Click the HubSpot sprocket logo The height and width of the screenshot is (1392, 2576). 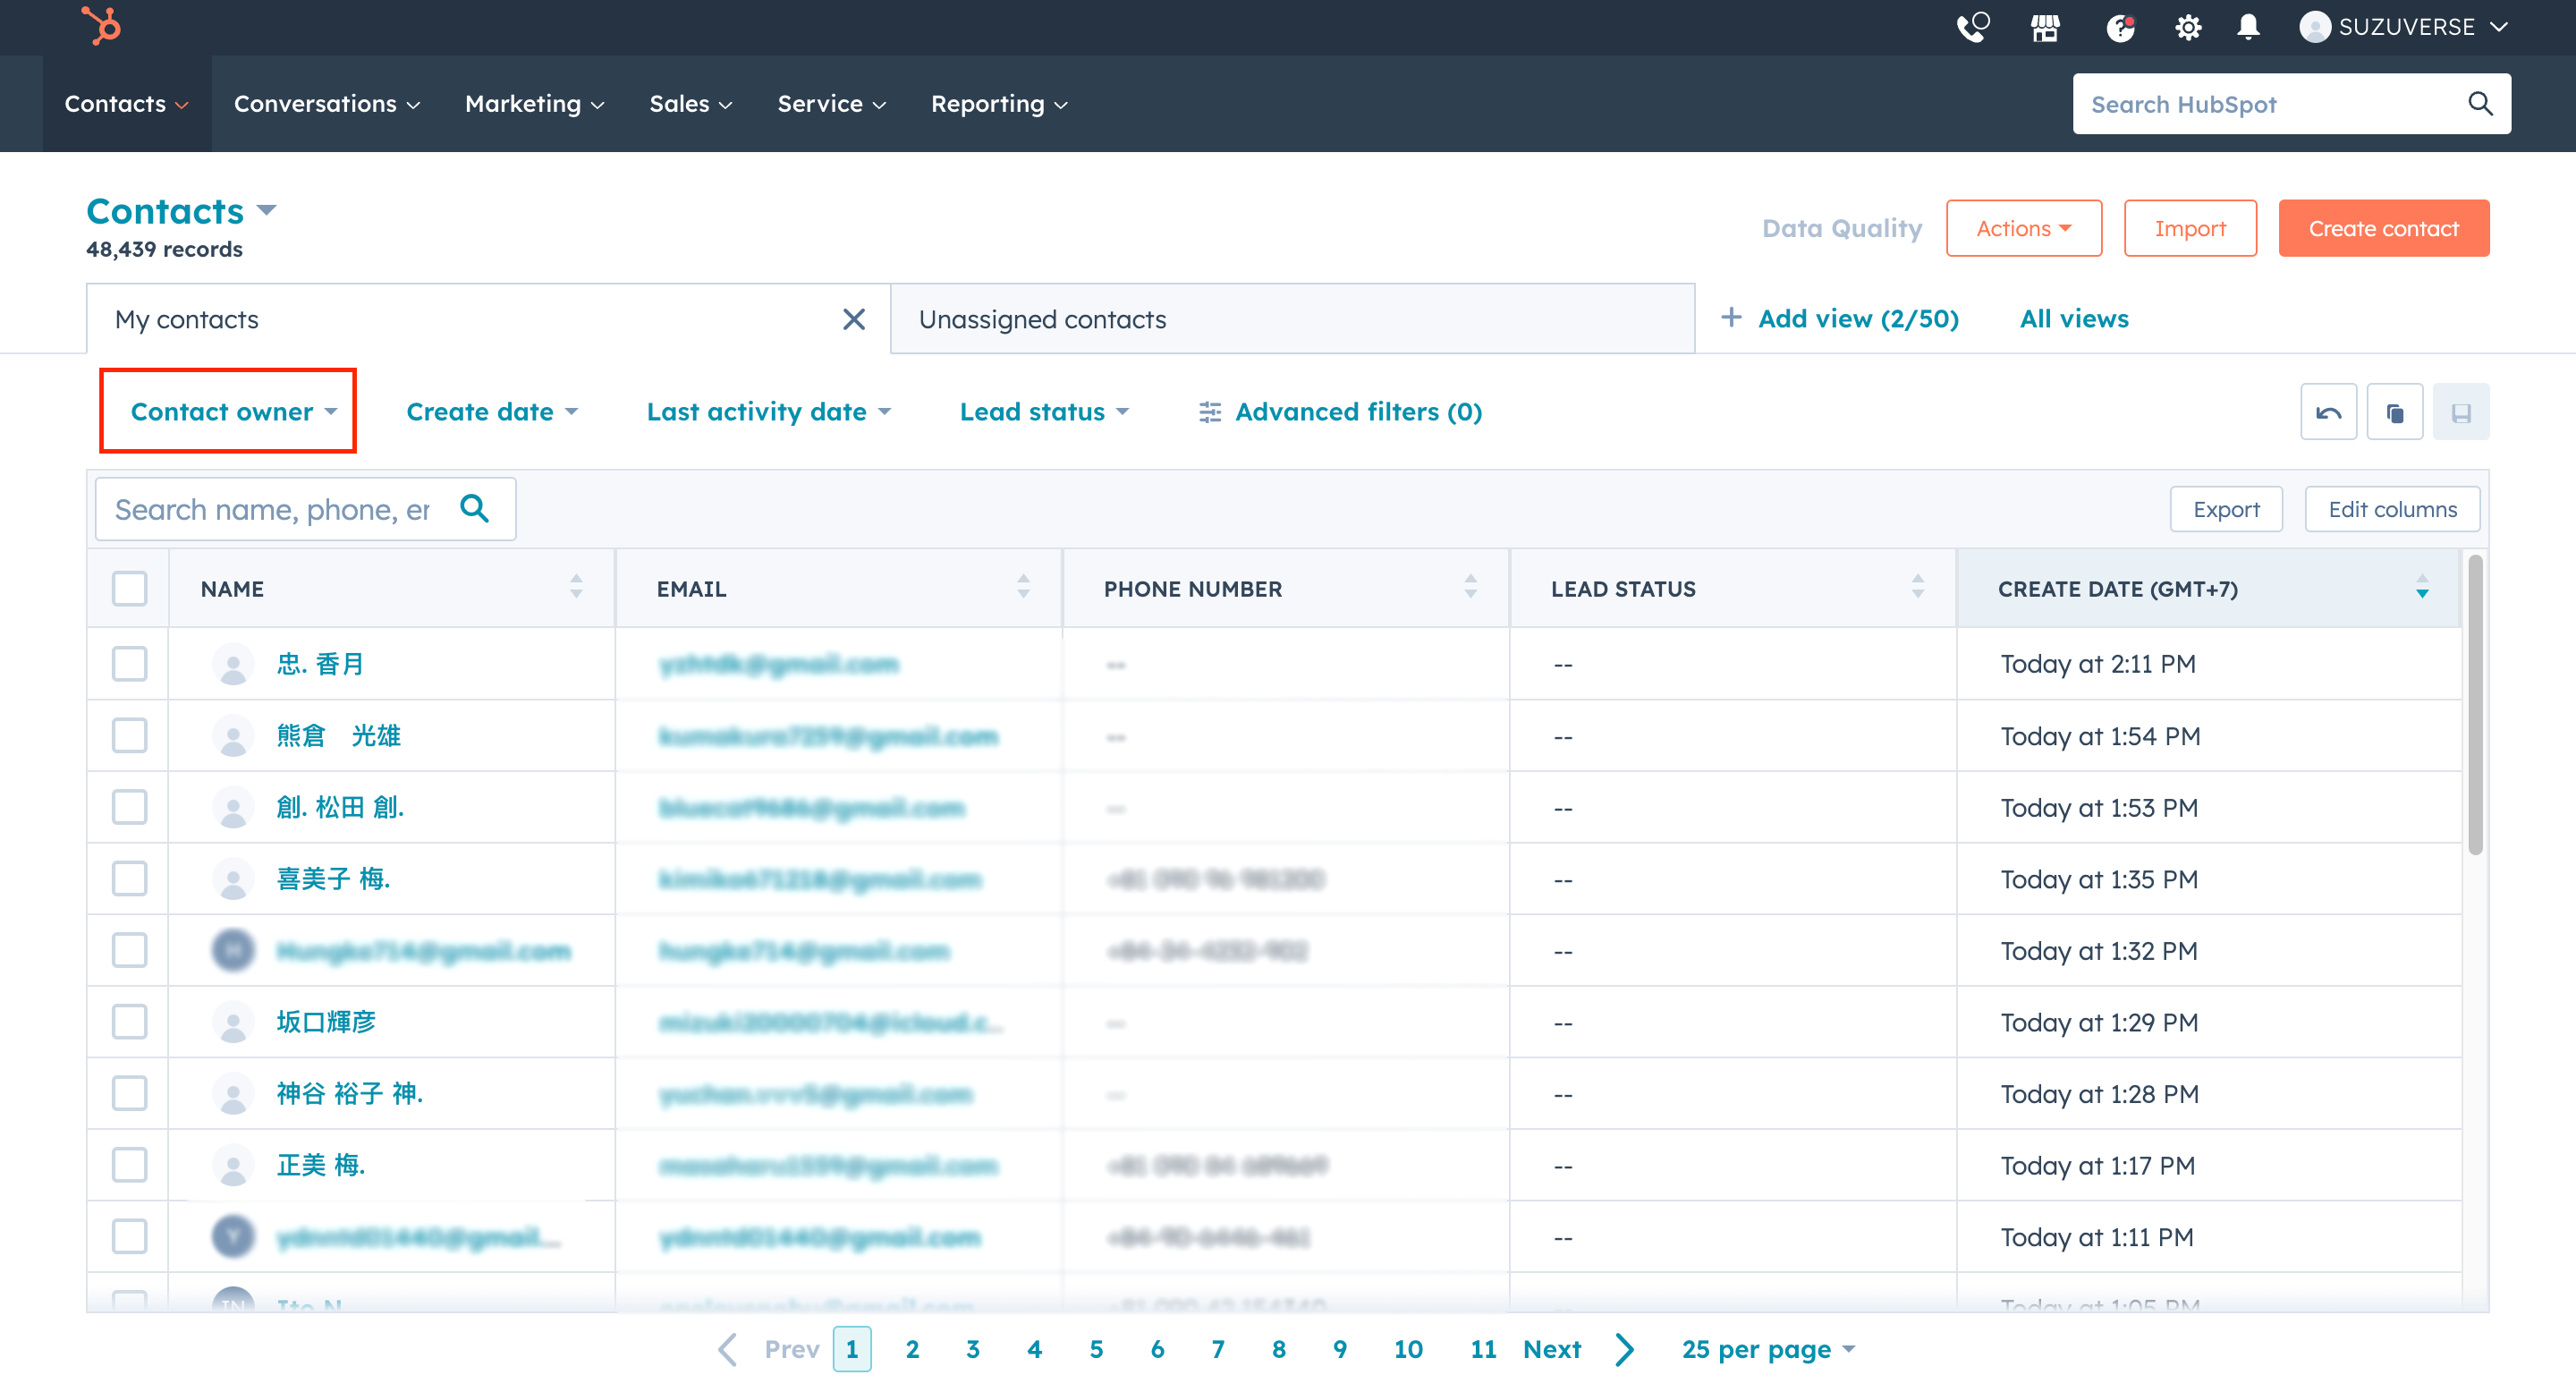(100, 26)
